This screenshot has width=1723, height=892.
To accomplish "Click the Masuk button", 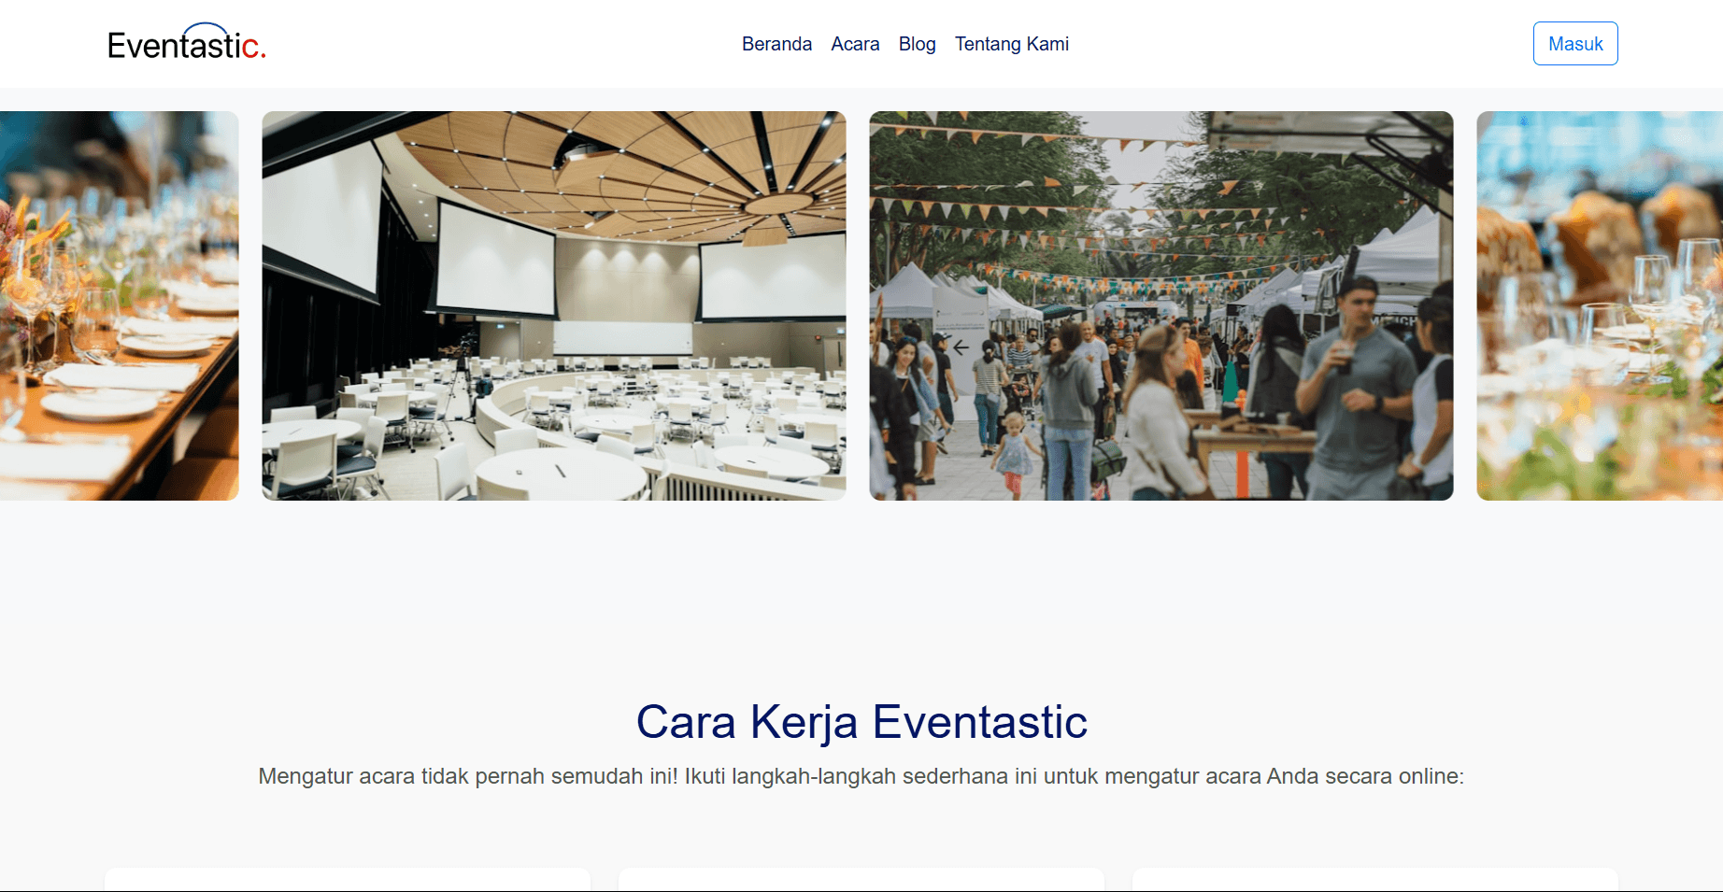I will pos(1574,44).
